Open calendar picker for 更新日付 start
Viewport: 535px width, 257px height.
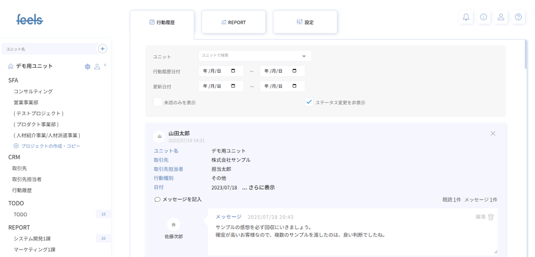233,86
